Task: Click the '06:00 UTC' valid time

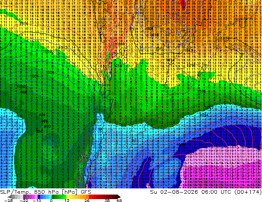Action: point(216,192)
